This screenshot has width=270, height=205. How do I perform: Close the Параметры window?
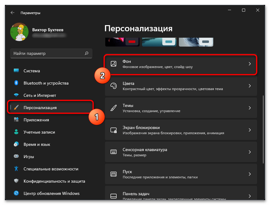258,10
